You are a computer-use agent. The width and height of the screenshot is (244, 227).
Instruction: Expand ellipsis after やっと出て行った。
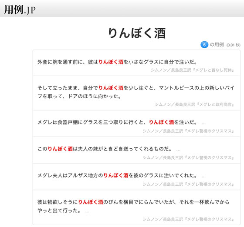[x=87, y=211]
